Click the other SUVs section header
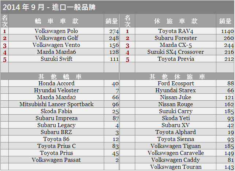Screen dimensions: 235x171 pos(177,77)
